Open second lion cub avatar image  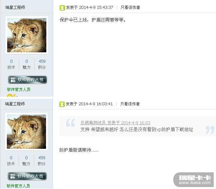click(x=26, y=131)
